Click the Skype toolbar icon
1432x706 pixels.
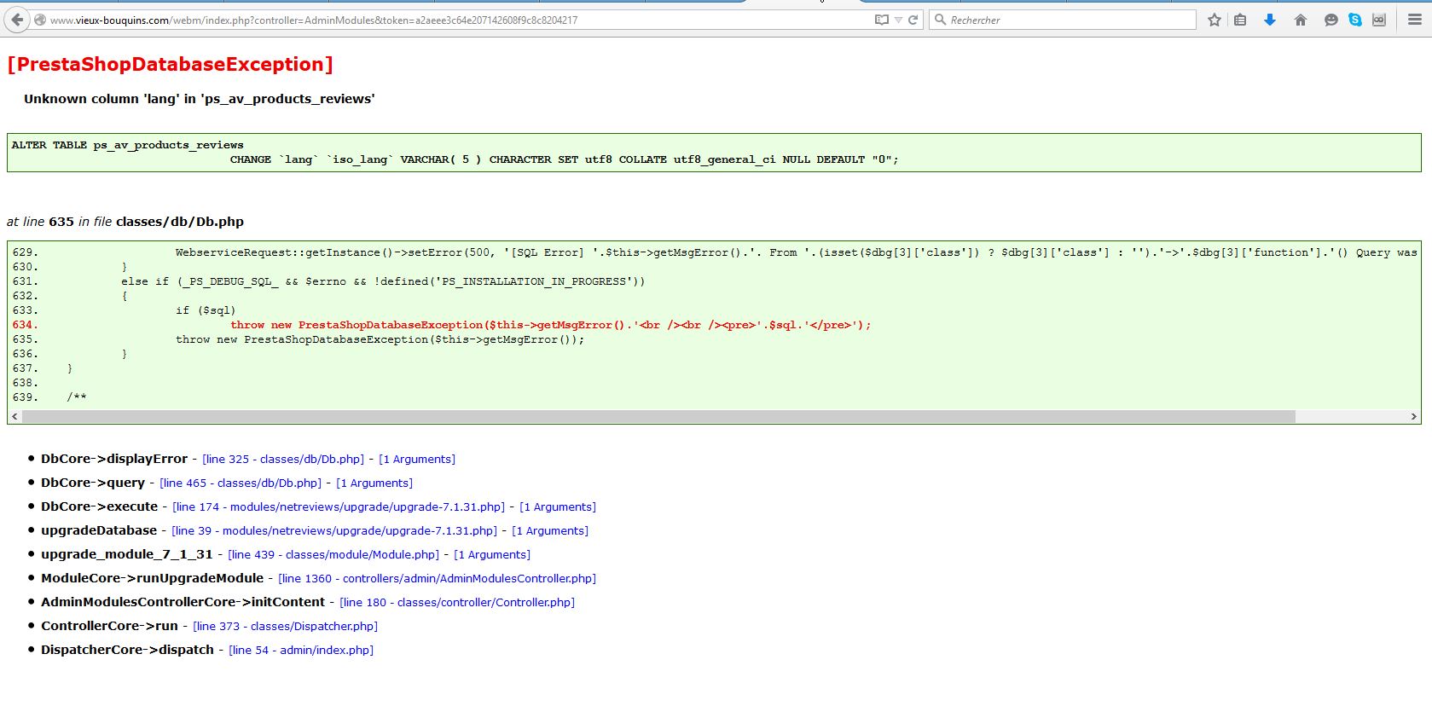(1355, 20)
